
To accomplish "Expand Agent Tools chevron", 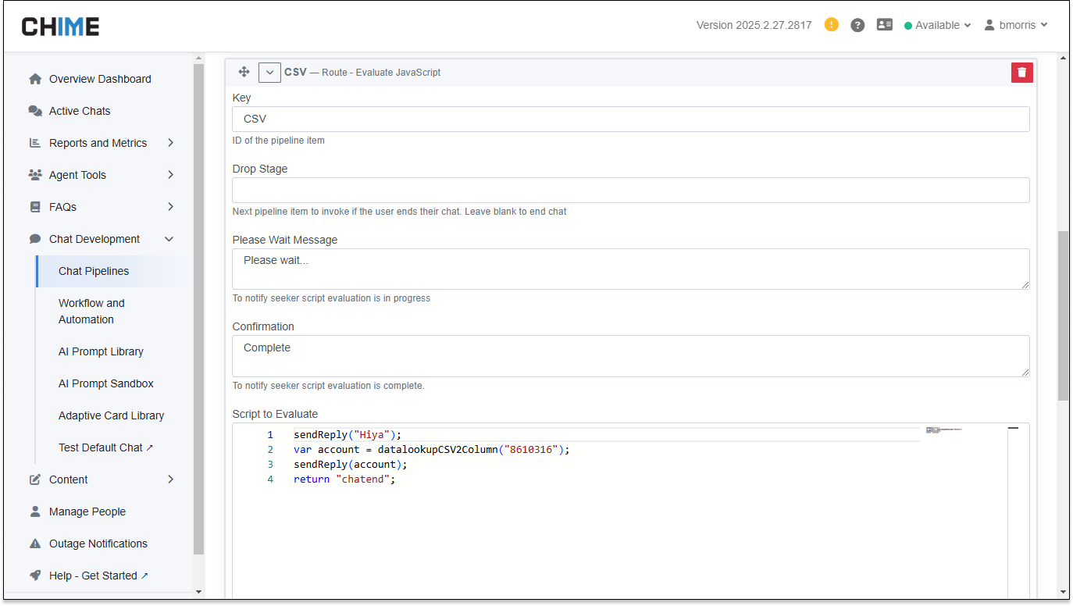I will click(170, 175).
